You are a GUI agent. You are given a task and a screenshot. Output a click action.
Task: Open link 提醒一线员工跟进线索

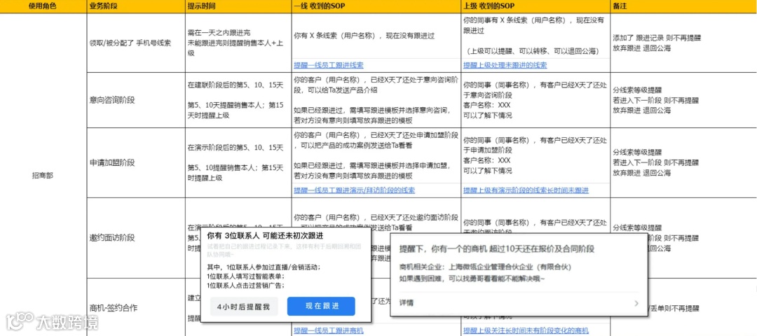(x=329, y=65)
